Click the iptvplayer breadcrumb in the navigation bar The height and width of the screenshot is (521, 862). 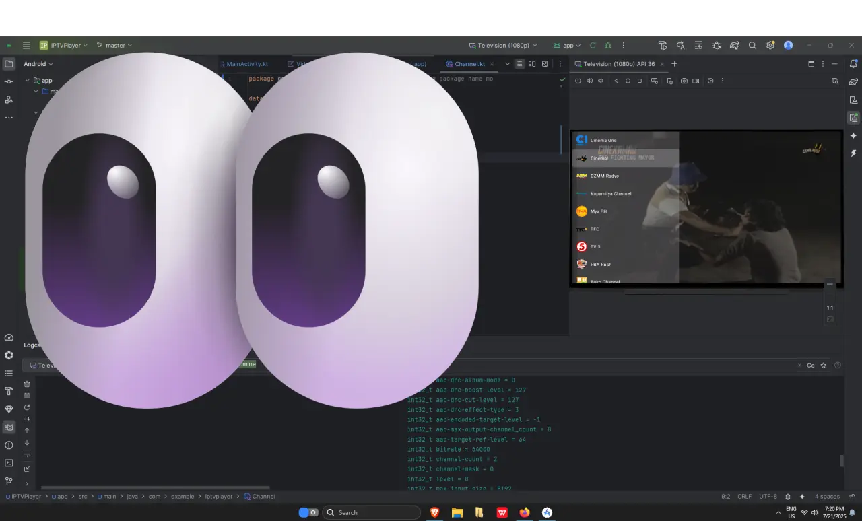click(219, 497)
